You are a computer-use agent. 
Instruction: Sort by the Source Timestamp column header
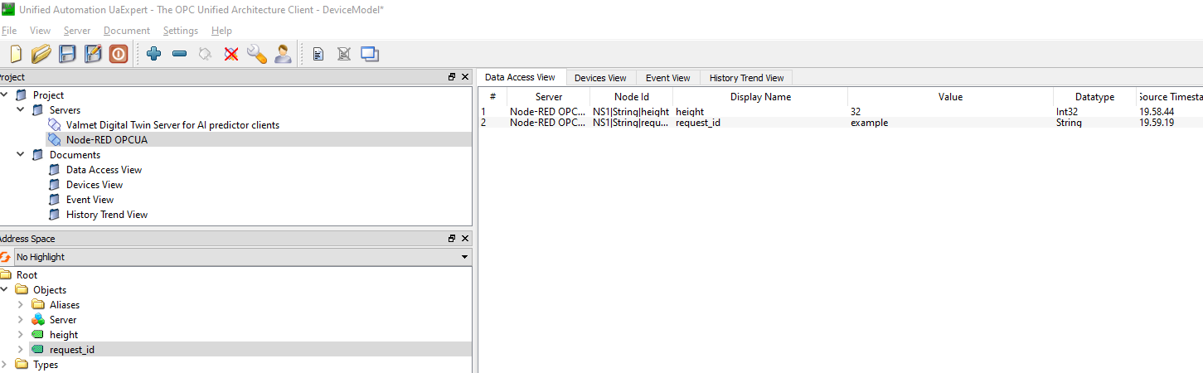pyautogui.click(x=1170, y=97)
